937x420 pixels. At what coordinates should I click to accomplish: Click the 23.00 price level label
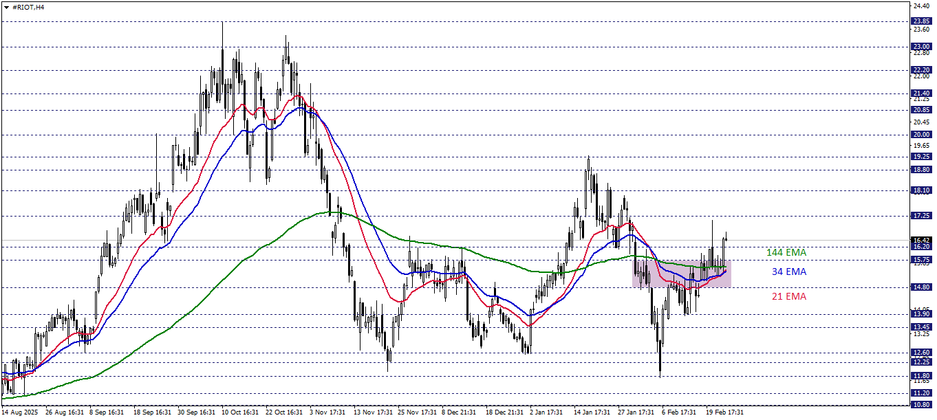[920, 47]
